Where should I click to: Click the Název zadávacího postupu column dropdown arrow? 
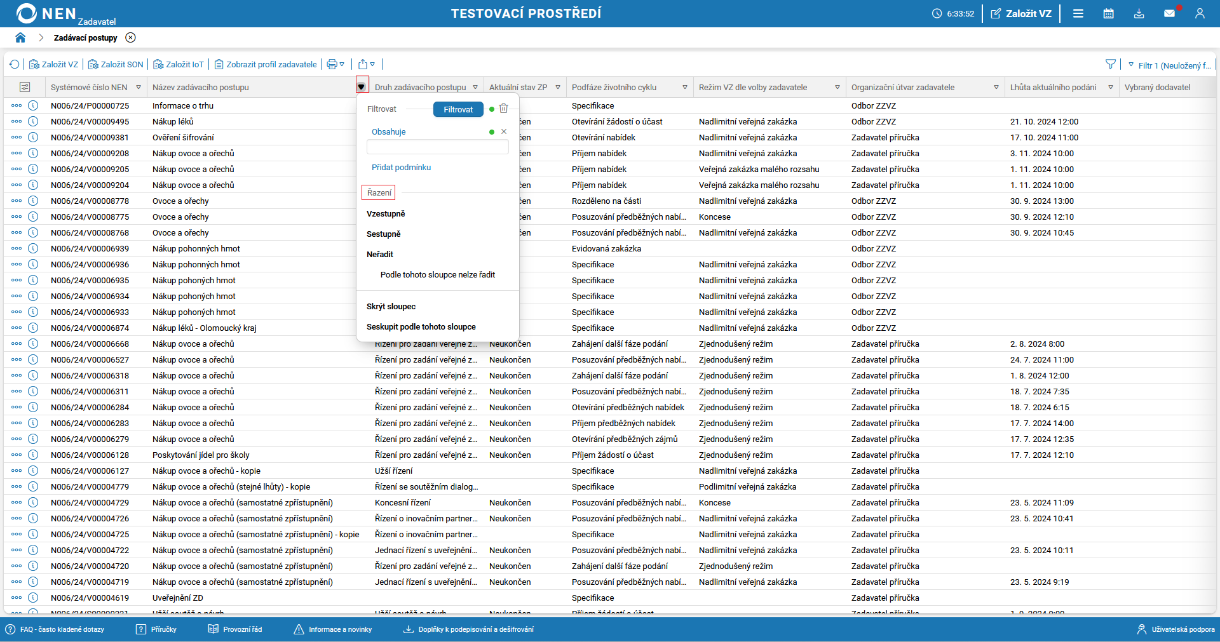[362, 87]
